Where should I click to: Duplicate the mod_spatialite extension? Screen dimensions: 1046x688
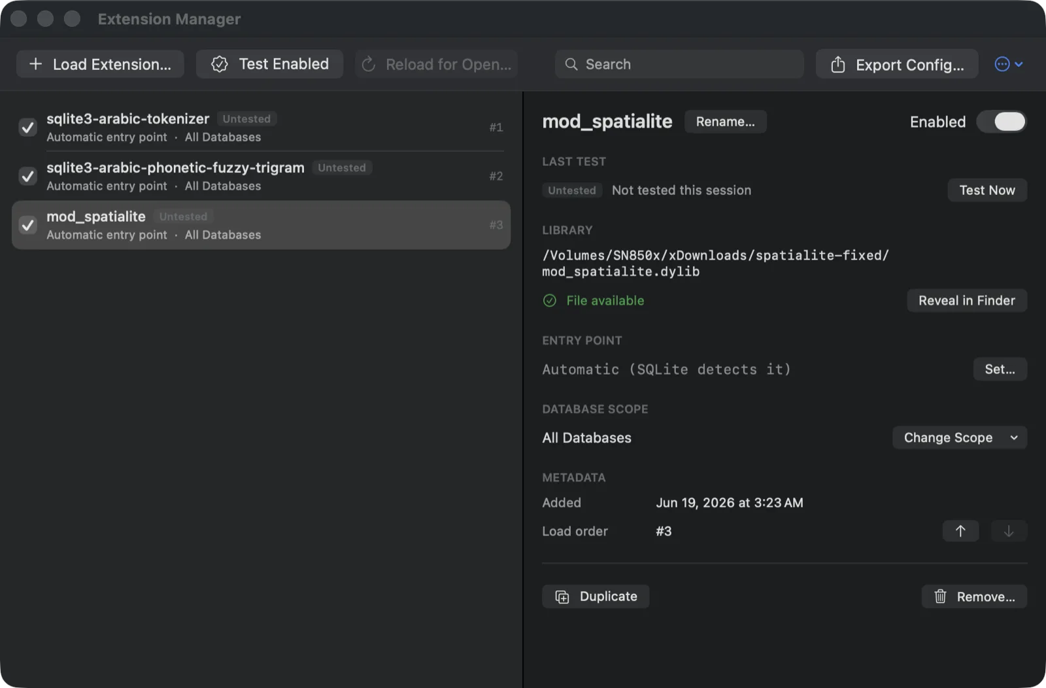coord(596,596)
